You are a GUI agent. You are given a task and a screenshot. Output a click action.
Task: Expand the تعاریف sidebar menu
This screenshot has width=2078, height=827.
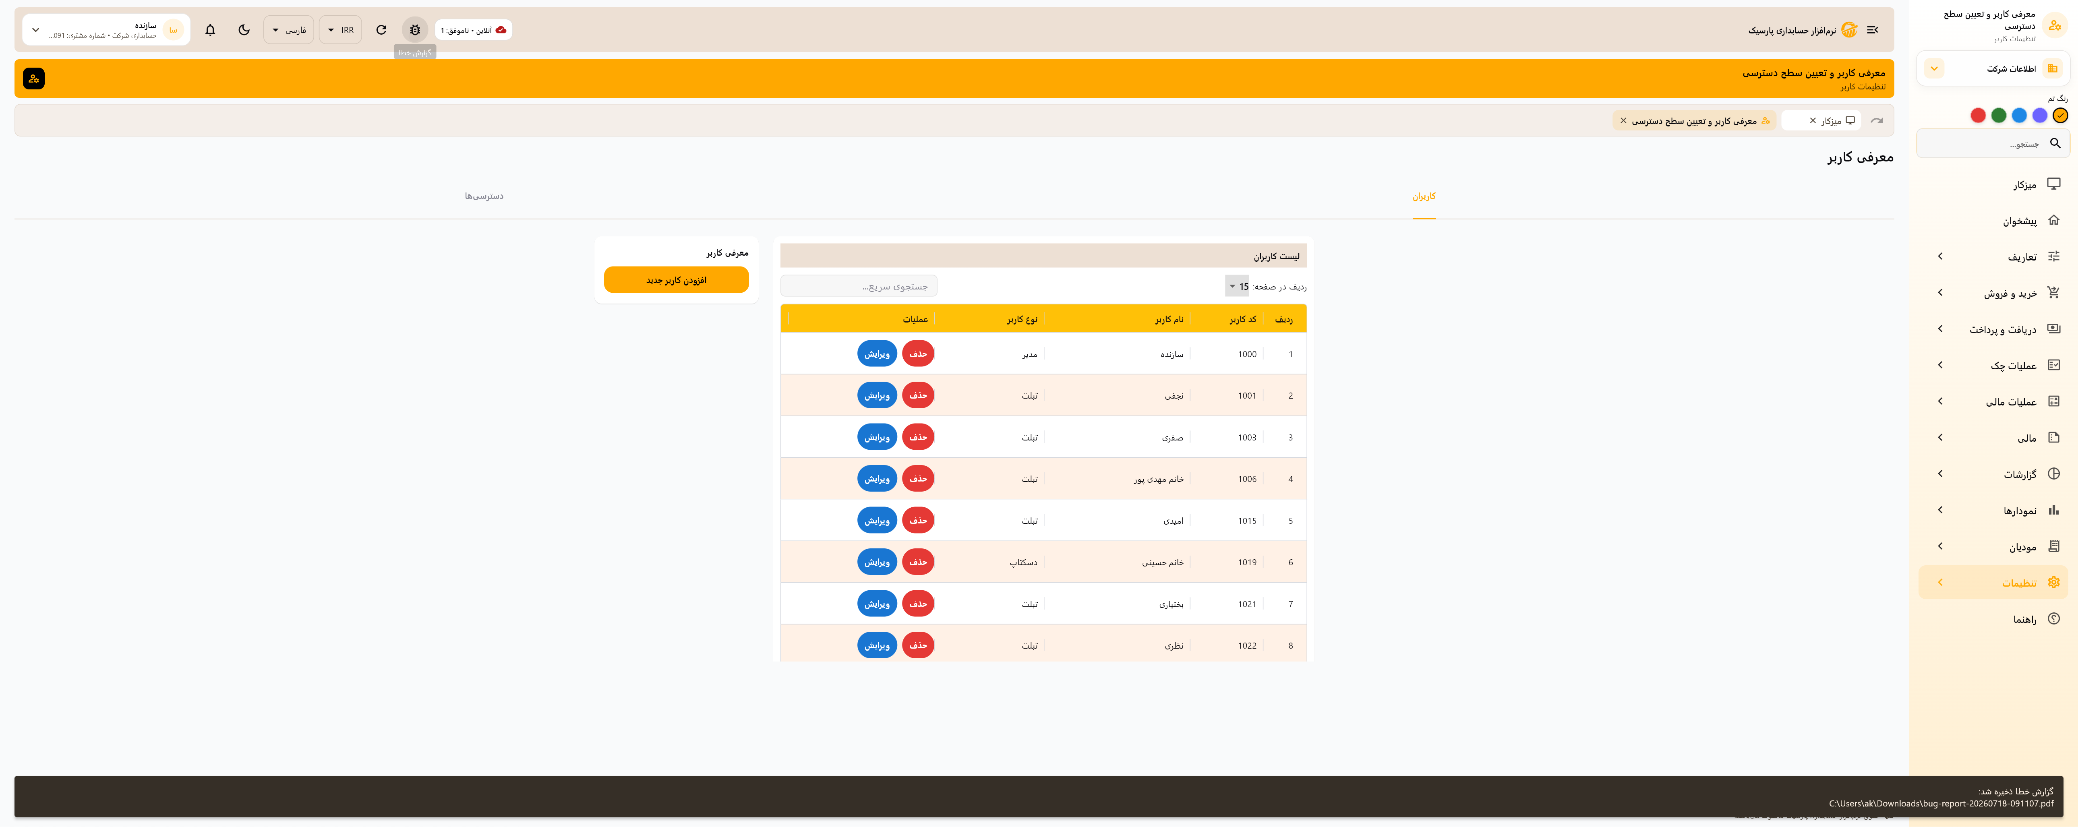point(1993,256)
